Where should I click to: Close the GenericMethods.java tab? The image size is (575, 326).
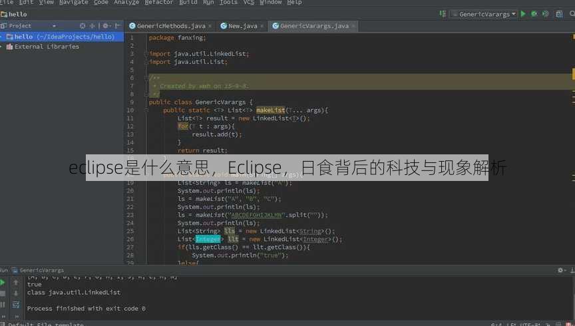click(x=210, y=26)
